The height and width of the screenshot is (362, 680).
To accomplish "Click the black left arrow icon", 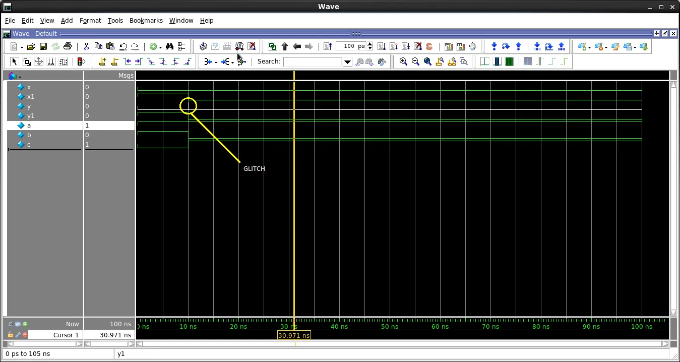I will (x=297, y=46).
